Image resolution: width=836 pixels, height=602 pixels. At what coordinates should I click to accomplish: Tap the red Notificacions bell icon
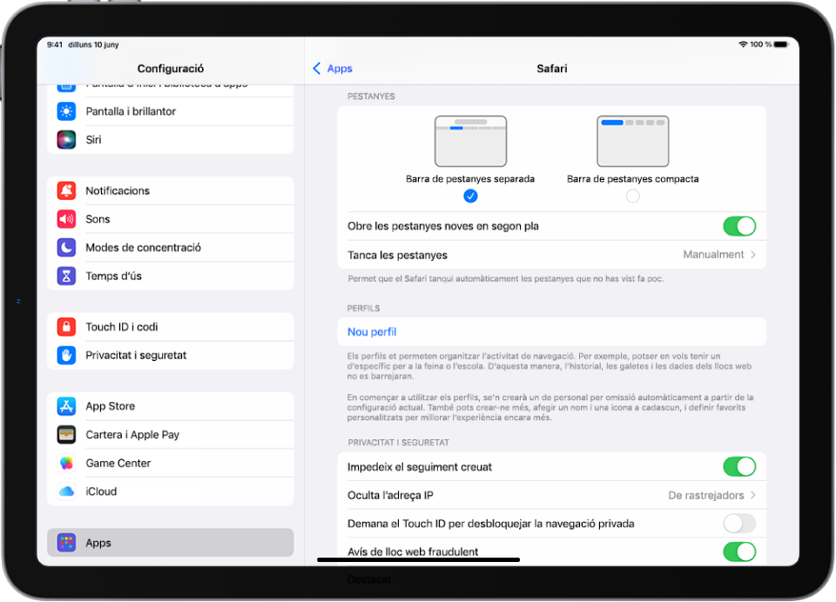(x=66, y=191)
